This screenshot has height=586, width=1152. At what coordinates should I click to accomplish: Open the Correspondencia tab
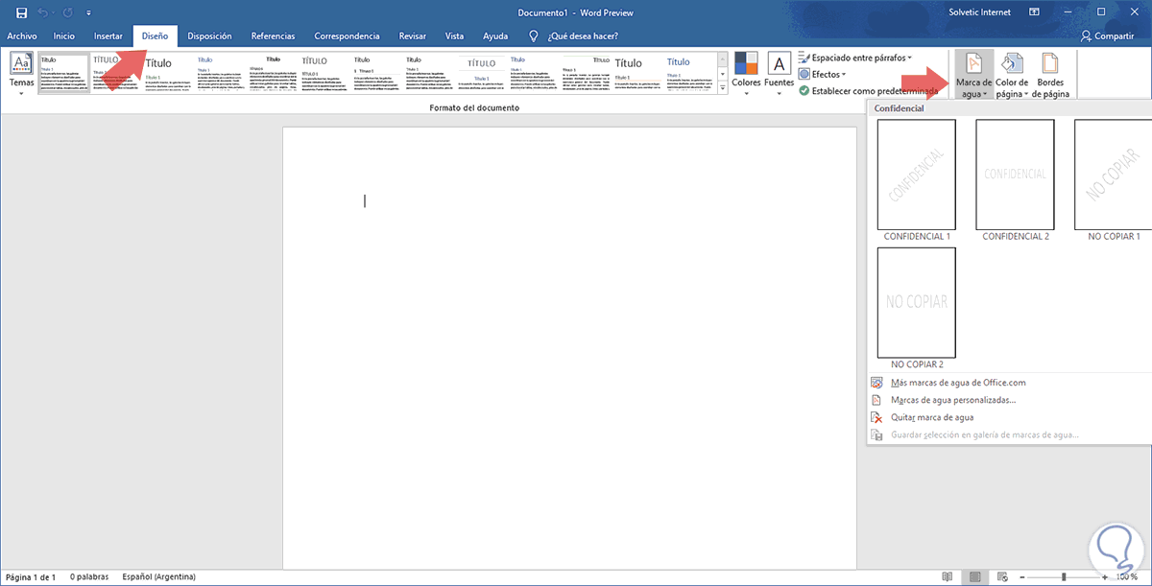(347, 36)
